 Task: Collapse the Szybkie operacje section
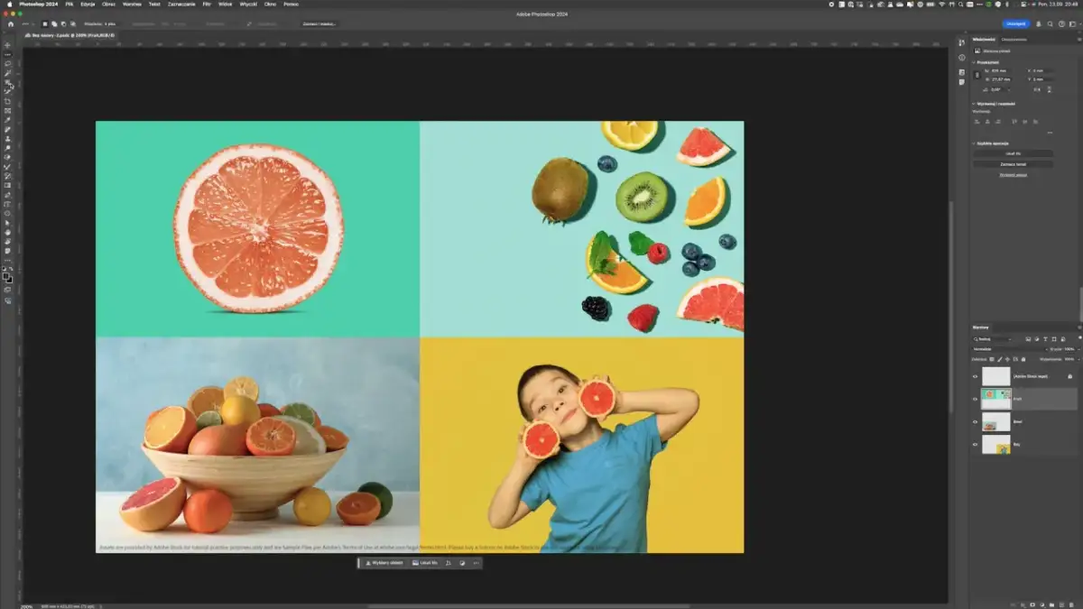tap(974, 143)
